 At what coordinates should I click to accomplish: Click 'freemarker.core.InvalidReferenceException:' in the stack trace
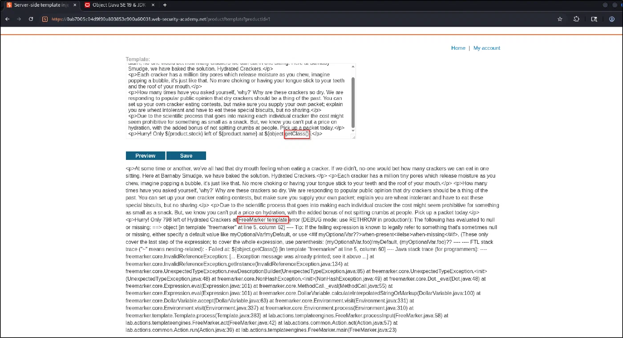(178, 257)
